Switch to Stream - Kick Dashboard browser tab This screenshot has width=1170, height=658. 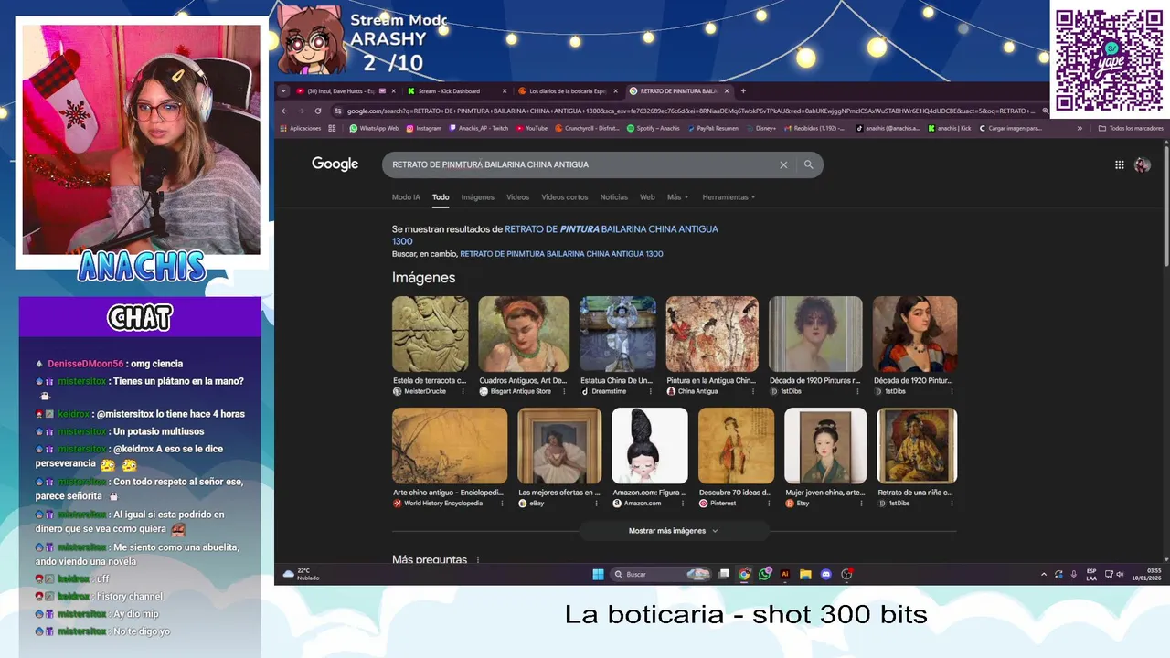(x=455, y=91)
